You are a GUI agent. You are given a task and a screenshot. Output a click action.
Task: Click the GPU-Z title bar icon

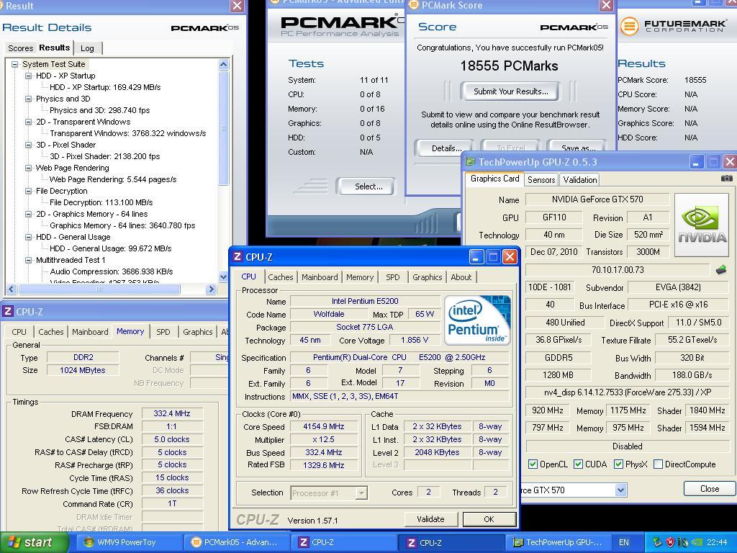[470, 162]
